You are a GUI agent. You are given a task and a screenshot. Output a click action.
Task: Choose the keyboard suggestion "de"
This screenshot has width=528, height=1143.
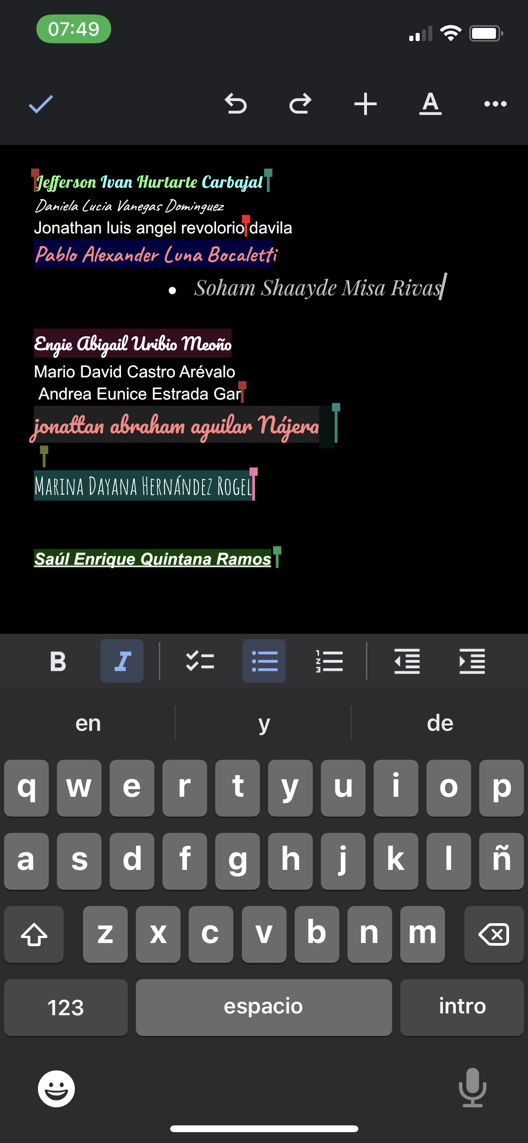pyautogui.click(x=440, y=723)
